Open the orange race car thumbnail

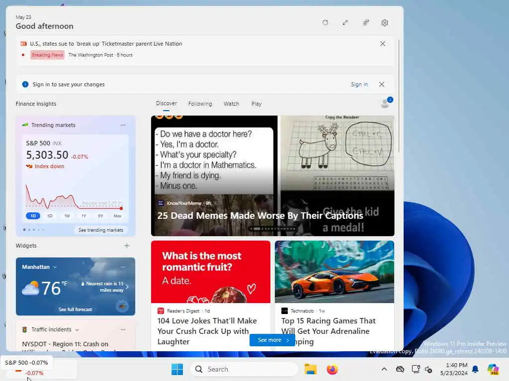point(335,272)
